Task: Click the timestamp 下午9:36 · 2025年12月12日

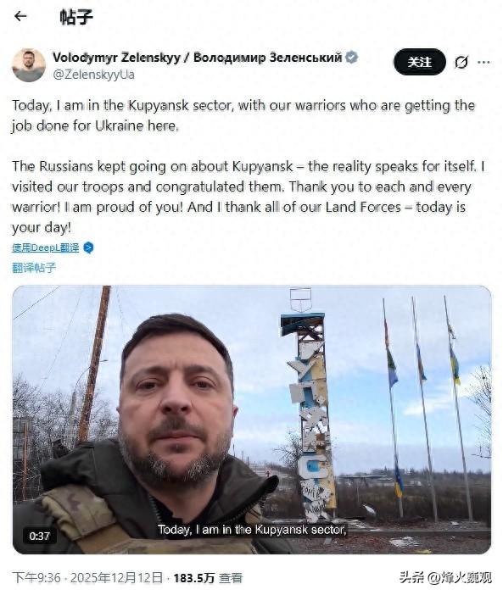Action: click(x=88, y=577)
